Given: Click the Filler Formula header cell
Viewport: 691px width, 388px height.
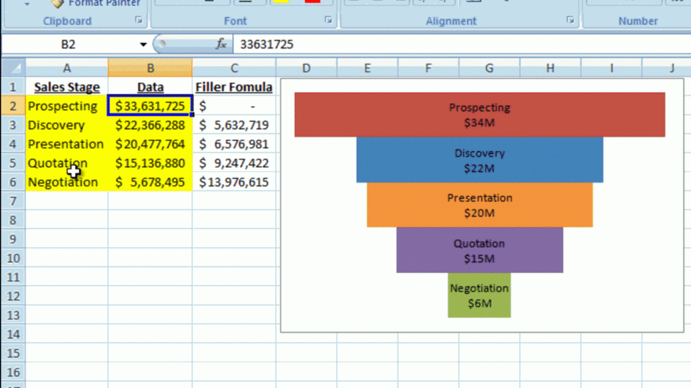Looking at the screenshot, I should 233,87.
